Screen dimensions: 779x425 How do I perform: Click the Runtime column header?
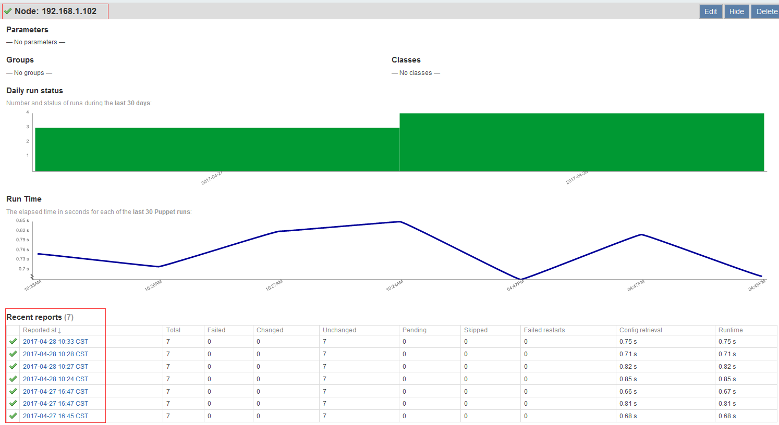[730, 330]
